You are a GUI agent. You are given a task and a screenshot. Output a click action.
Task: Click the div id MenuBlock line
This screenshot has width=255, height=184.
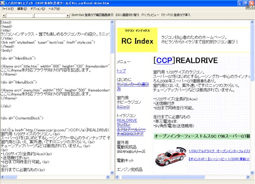[x=19, y=82]
